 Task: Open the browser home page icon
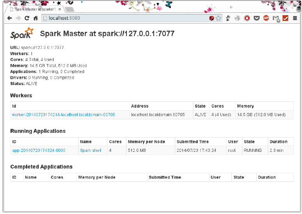tap(36, 18)
